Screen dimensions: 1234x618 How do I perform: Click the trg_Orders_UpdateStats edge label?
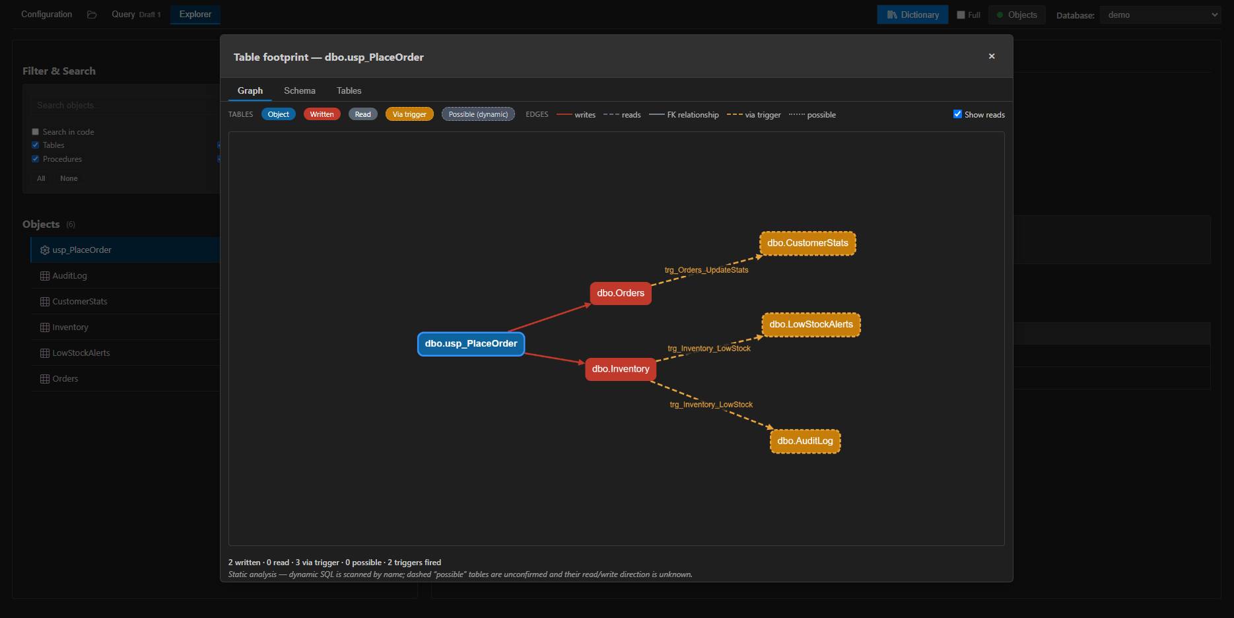point(706,270)
